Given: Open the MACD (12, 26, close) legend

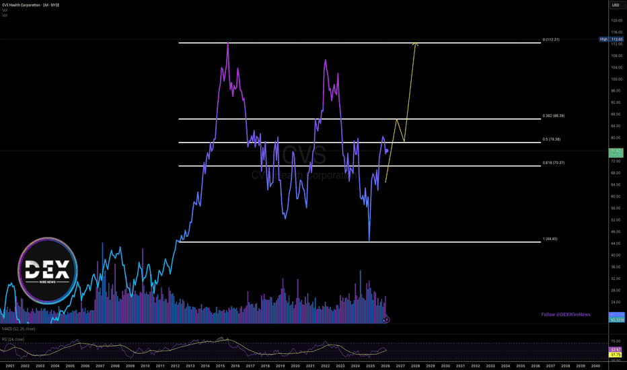Looking at the screenshot, I should coord(18,329).
